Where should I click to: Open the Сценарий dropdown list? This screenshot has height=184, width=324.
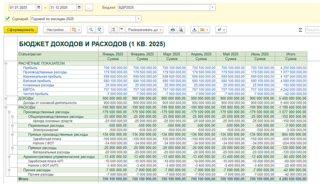139,19
